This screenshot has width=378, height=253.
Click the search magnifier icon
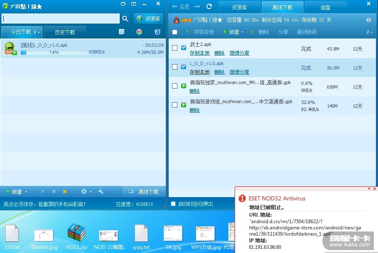125,19
